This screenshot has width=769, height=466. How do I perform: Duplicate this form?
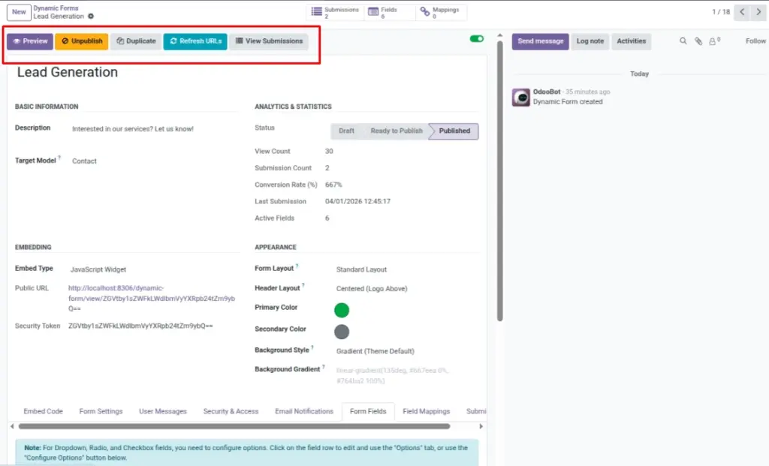[x=136, y=41]
